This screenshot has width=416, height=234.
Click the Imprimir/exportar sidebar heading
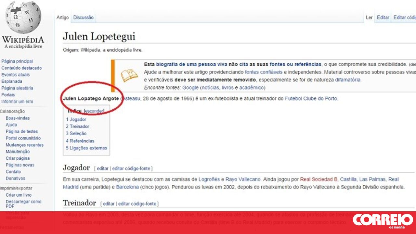coord(16,188)
